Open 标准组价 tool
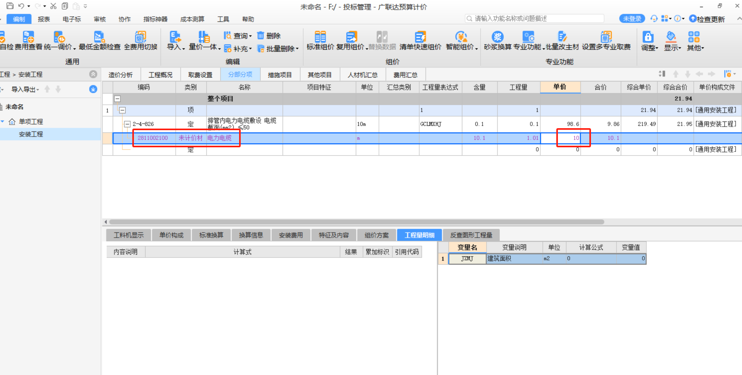This screenshot has height=375, width=742. point(320,41)
